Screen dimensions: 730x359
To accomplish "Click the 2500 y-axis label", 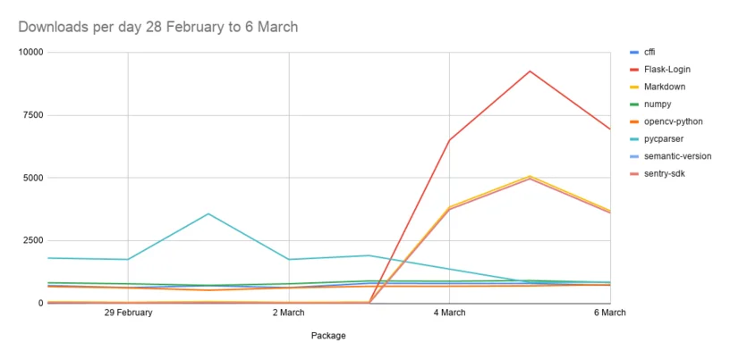I will click(x=35, y=240).
